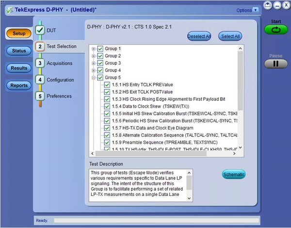The width and height of the screenshot is (291, 228).
Task: Click the step 3 Acquisitions number icon
Action: 40,63
